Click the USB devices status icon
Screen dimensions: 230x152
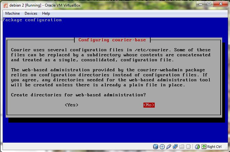coord(169,147)
